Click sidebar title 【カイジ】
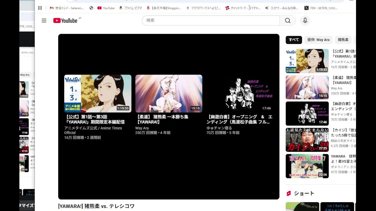The image size is (376, 211). [x=343, y=133]
